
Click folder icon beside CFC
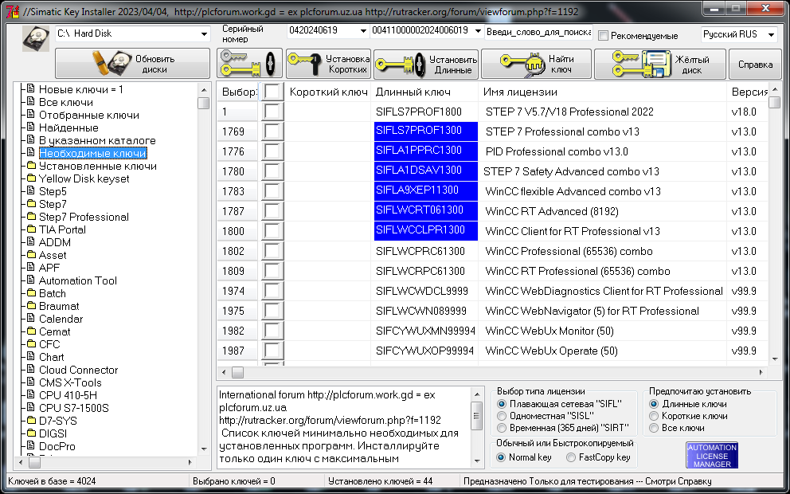(31, 343)
